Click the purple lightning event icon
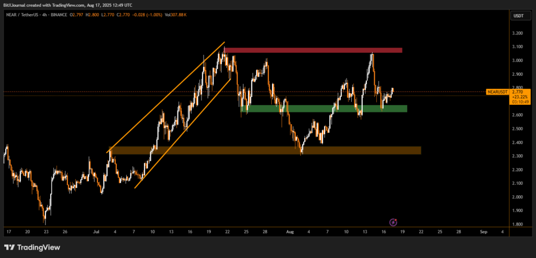Image resolution: width=536 pixels, height=258 pixels. coord(394,222)
